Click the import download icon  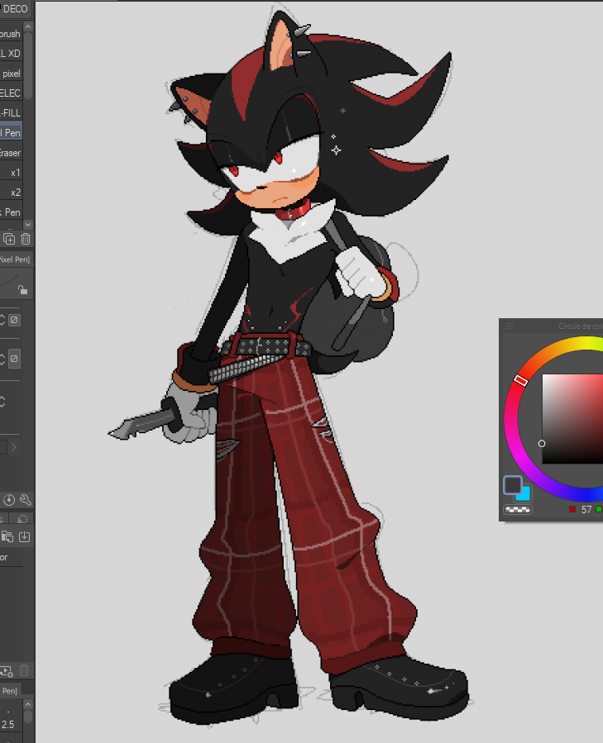24,536
